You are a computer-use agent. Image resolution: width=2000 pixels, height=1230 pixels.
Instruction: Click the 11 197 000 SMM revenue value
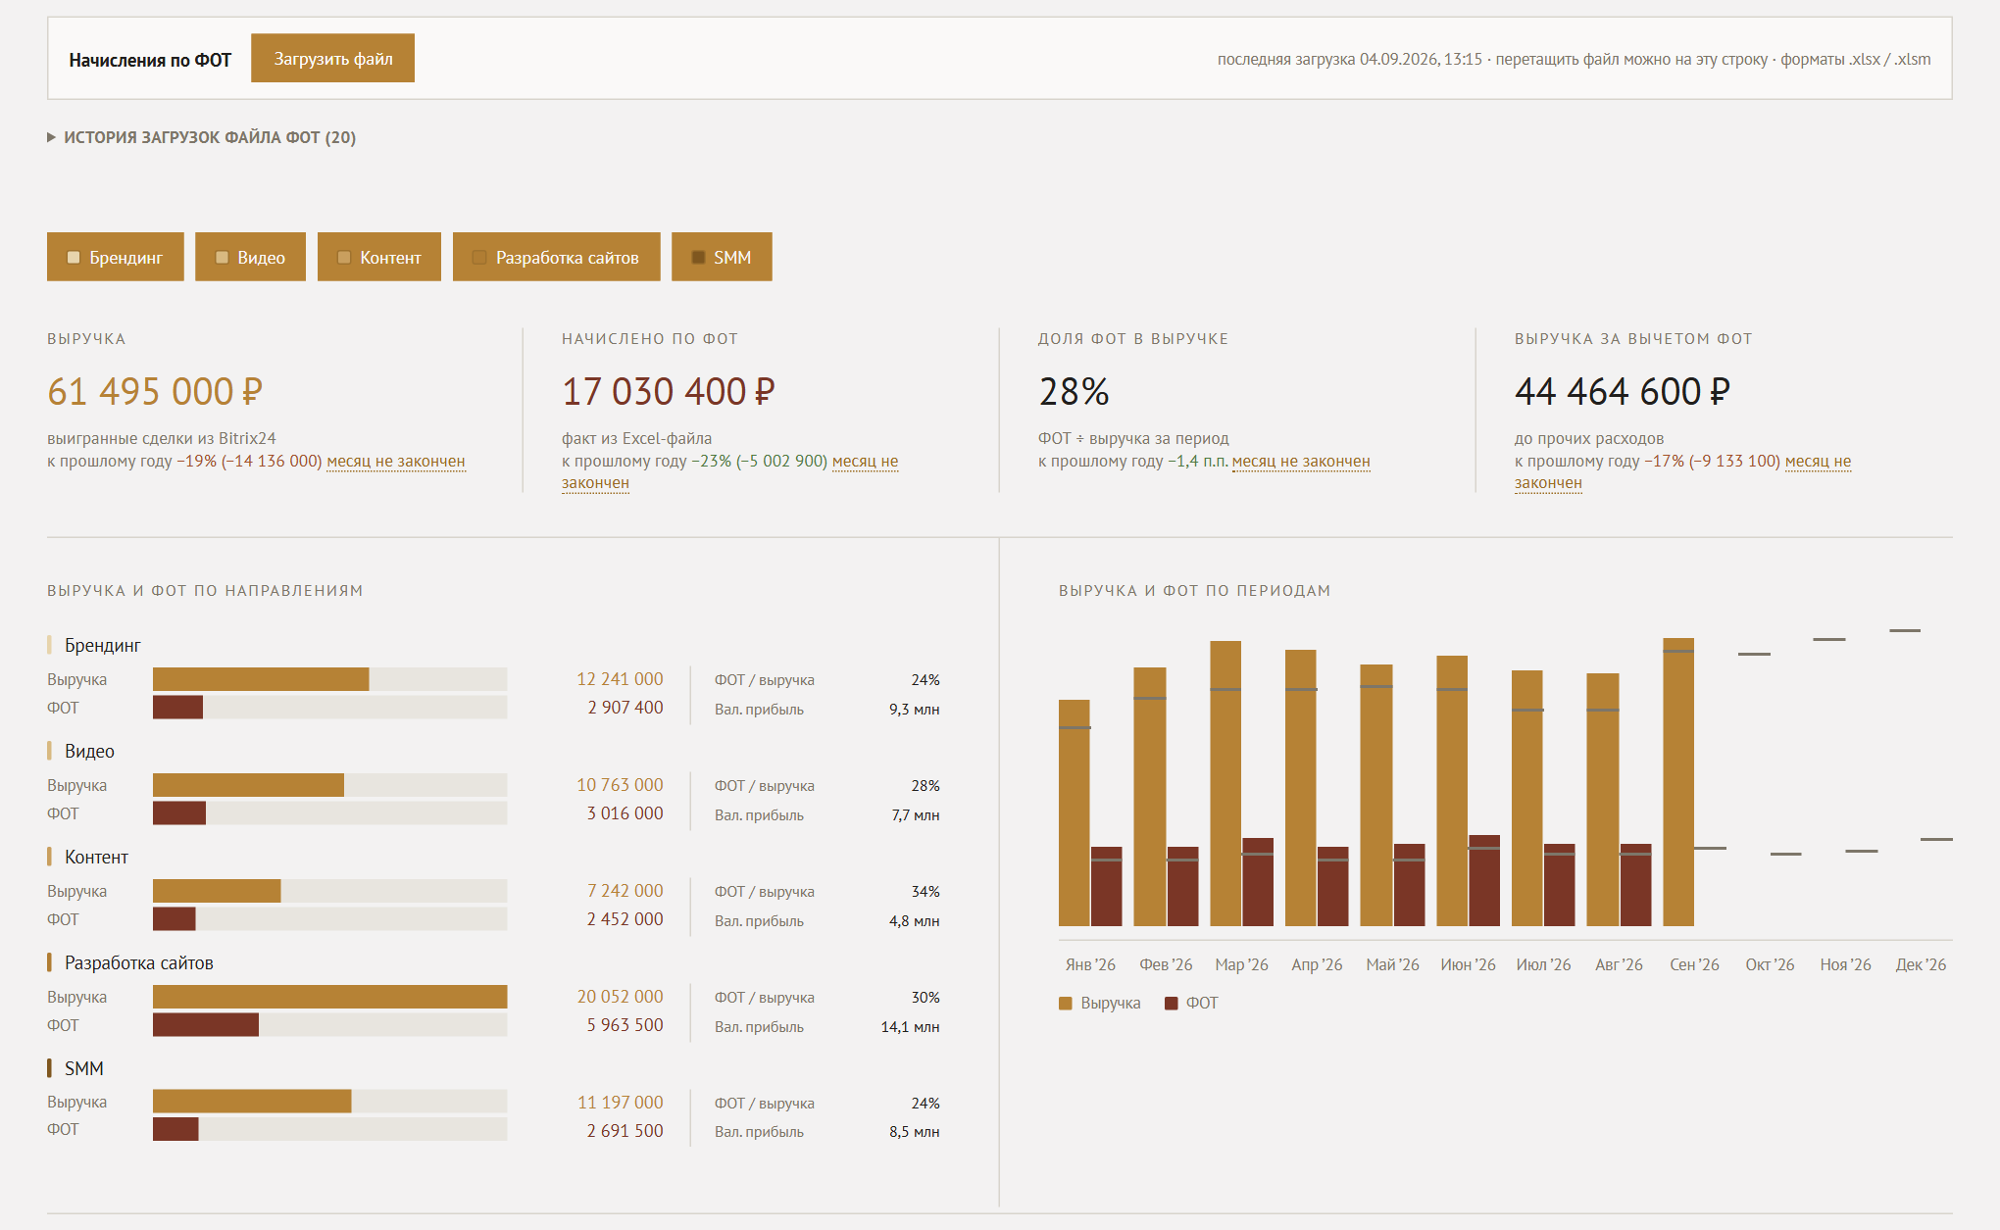click(x=620, y=1103)
